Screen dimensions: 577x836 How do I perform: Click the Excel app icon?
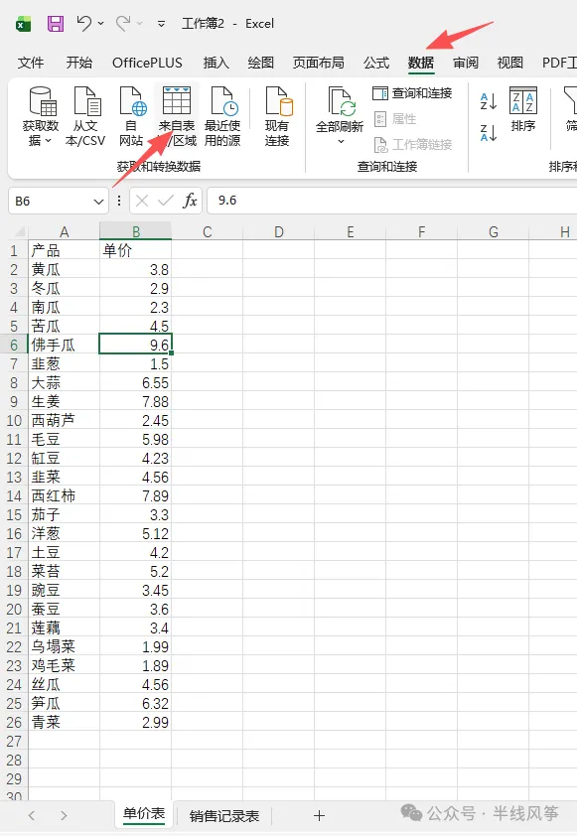[23, 24]
